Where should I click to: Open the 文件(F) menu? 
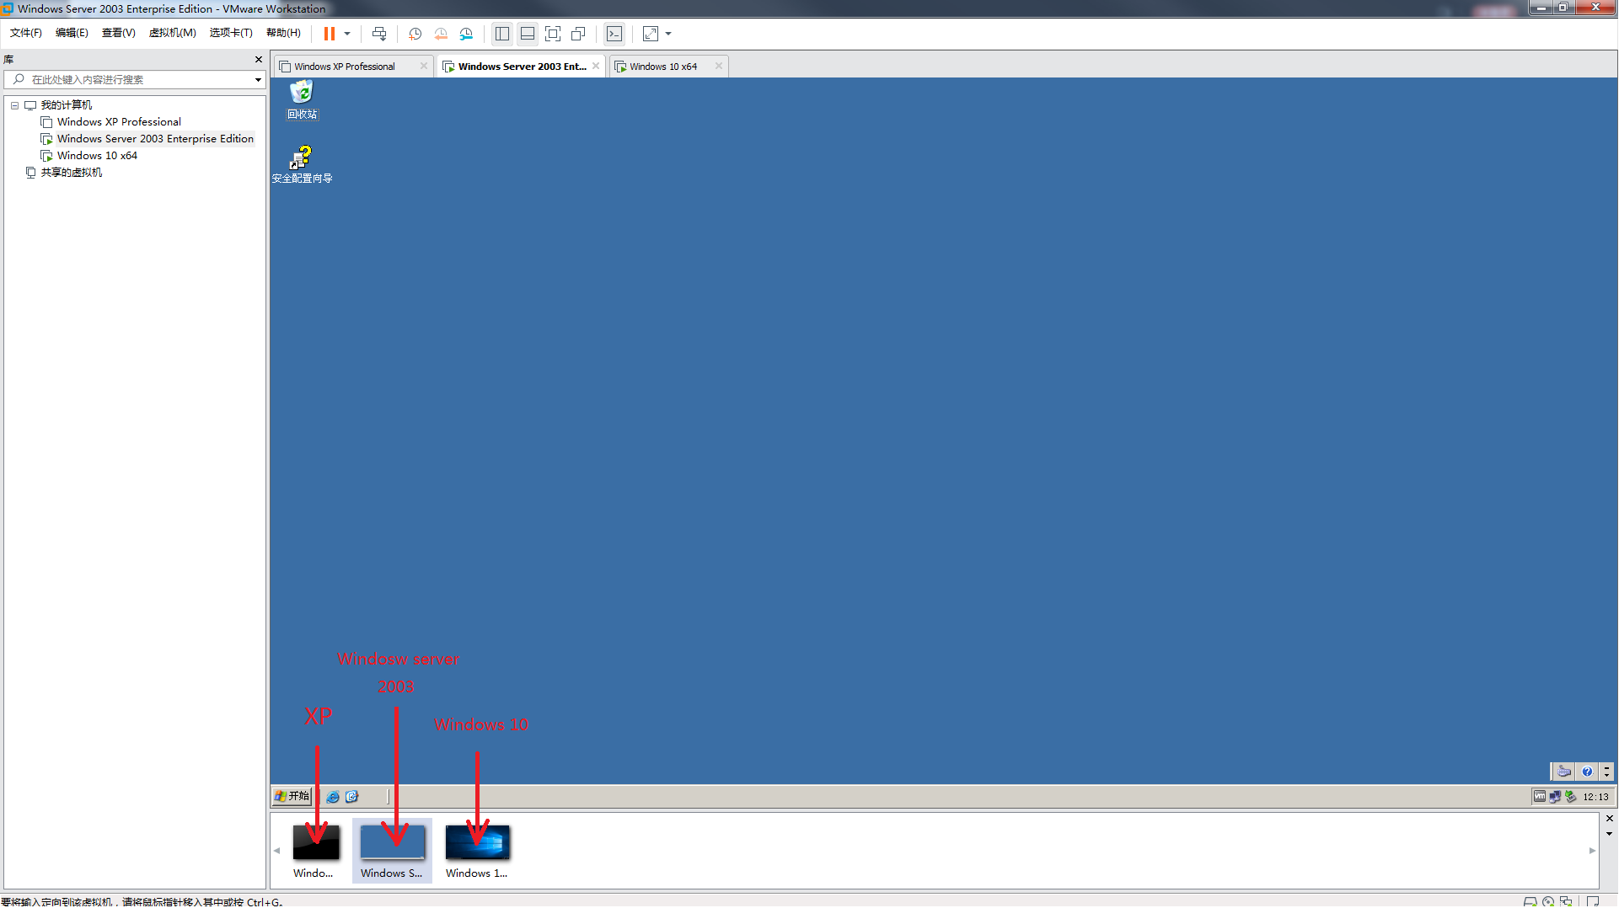(25, 33)
